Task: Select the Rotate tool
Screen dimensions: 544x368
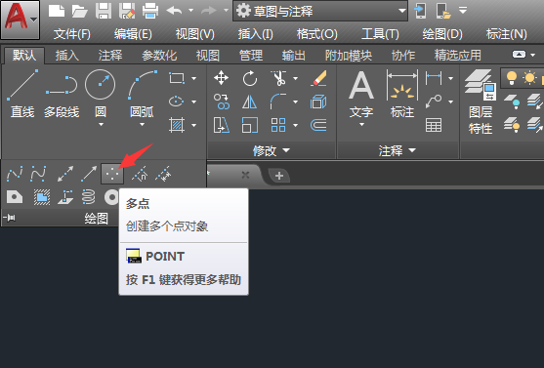Action: 250,78
